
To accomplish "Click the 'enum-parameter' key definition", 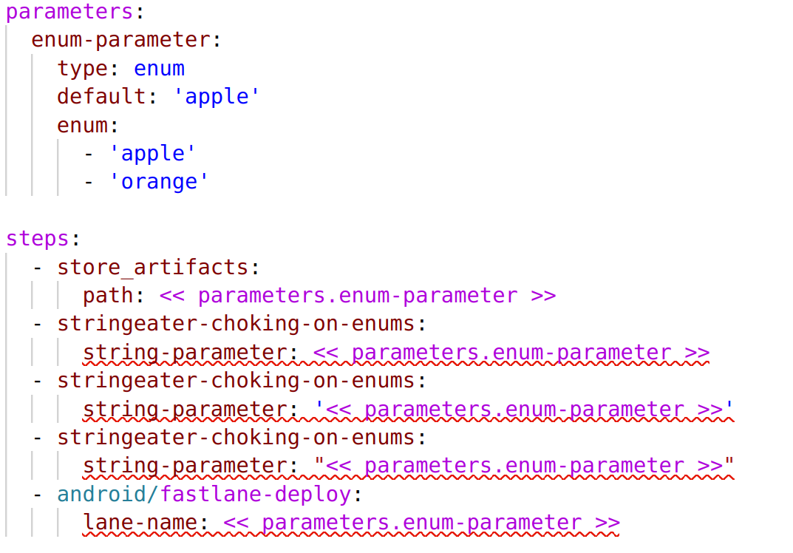I will [x=120, y=40].
